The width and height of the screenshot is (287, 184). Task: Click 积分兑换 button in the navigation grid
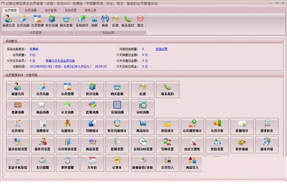click(x=92, y=90)
